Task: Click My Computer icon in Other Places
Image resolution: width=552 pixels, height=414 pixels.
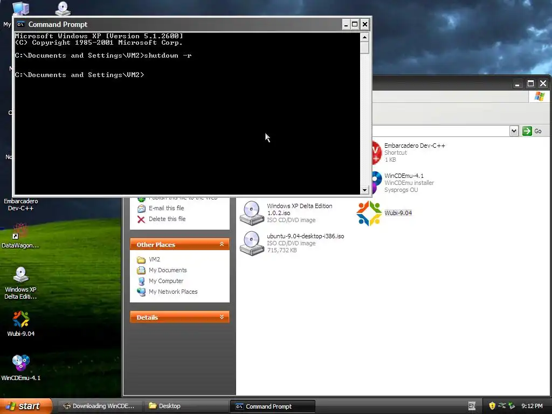Action: point(141,281)
